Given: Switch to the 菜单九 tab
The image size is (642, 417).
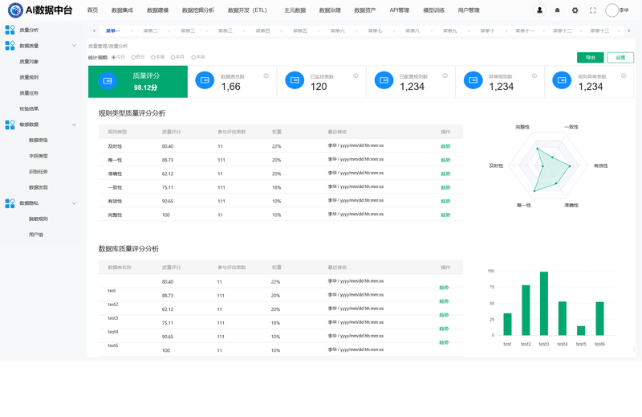Looking at the screenshot, I should pyautogui.click(x=449, y=31).
